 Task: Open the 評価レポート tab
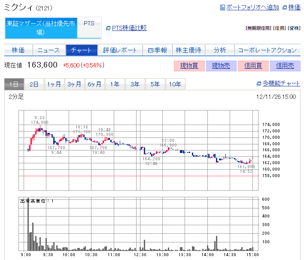[x=120, y=50]
